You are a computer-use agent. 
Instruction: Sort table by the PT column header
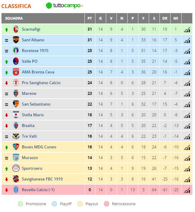tap(90, 18)
